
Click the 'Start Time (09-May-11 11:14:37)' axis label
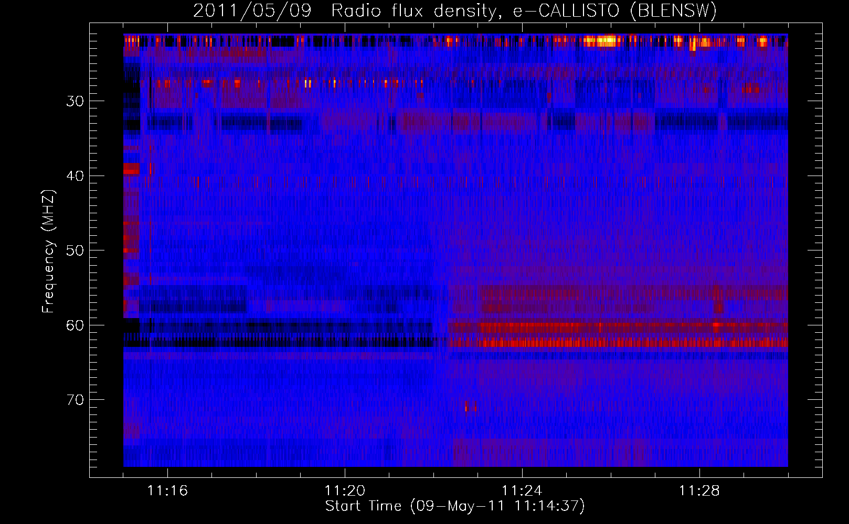[455, 506]
